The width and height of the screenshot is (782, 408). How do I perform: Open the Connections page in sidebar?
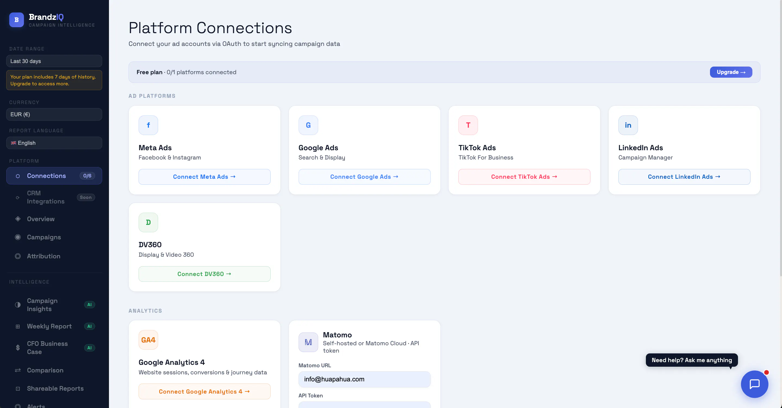pos(54,176)
